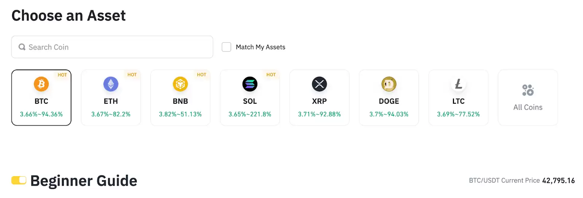
Task: Click the Solana logo icon
Action: [250, 84]
